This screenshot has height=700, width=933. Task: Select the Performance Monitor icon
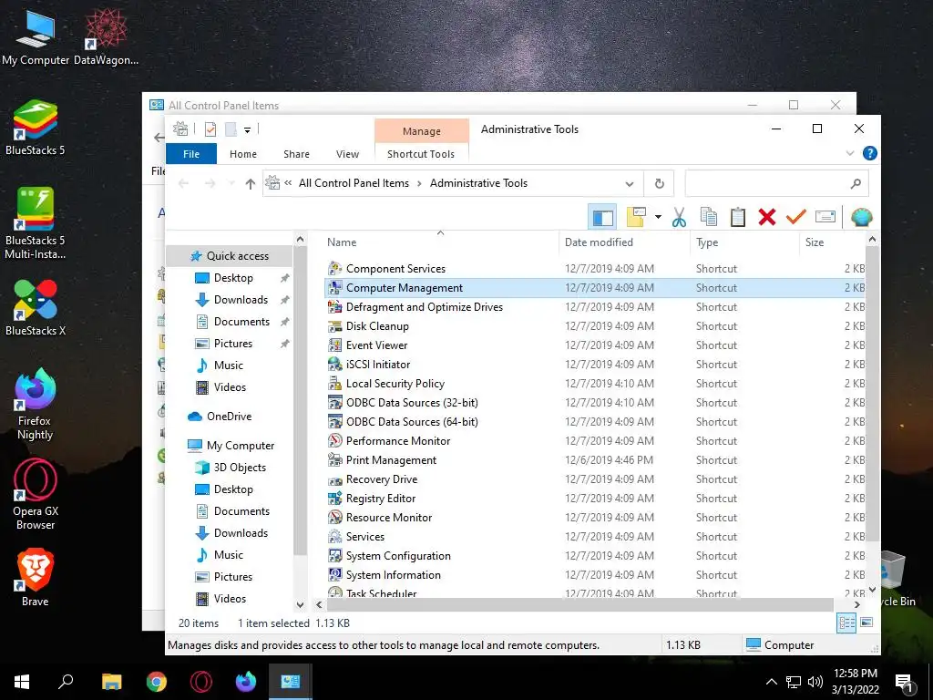click(x=335, y=441)
